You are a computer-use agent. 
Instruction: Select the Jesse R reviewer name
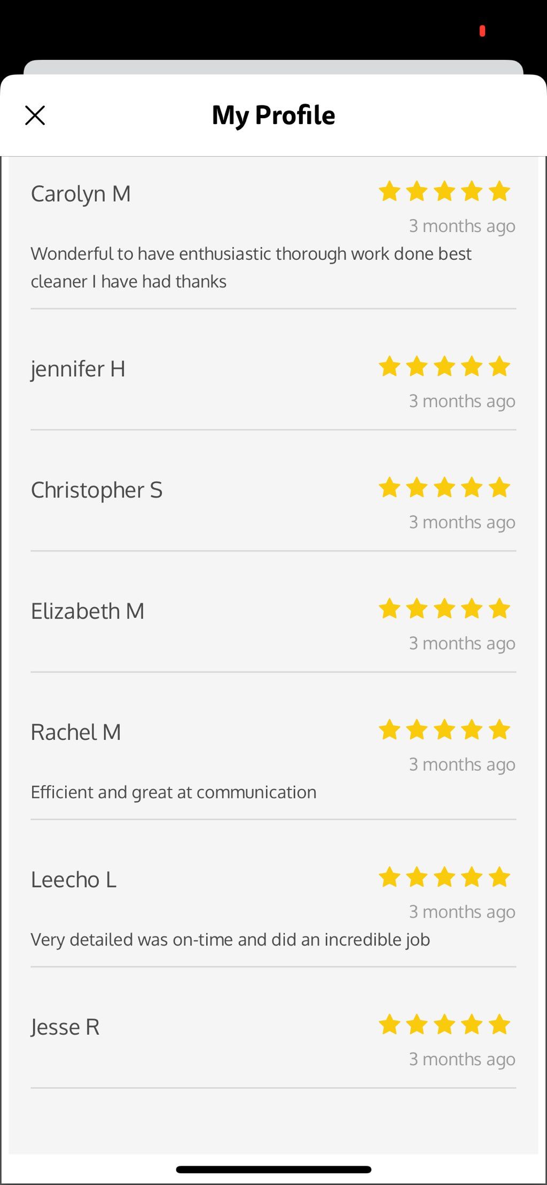pyautogui.click(x=65, y=1027)
